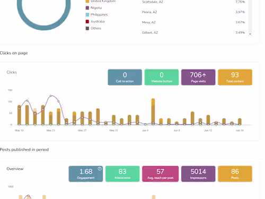Click the Page visits upward arrow icon
This screenshot has width=265, height=199.
[x=204, y=75]
